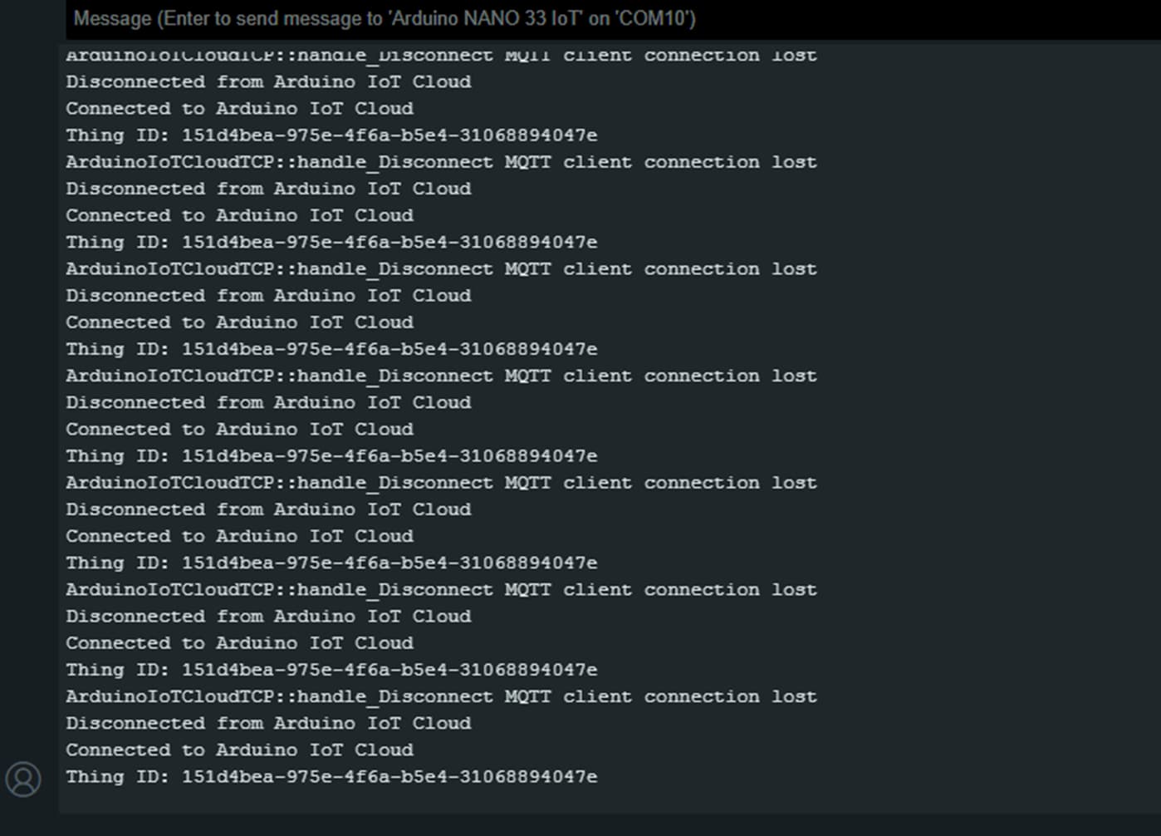Click the ArduinoIoTCloudTCP error near screen center
This screenshot has width=1161, height=836.
point(440,376)
